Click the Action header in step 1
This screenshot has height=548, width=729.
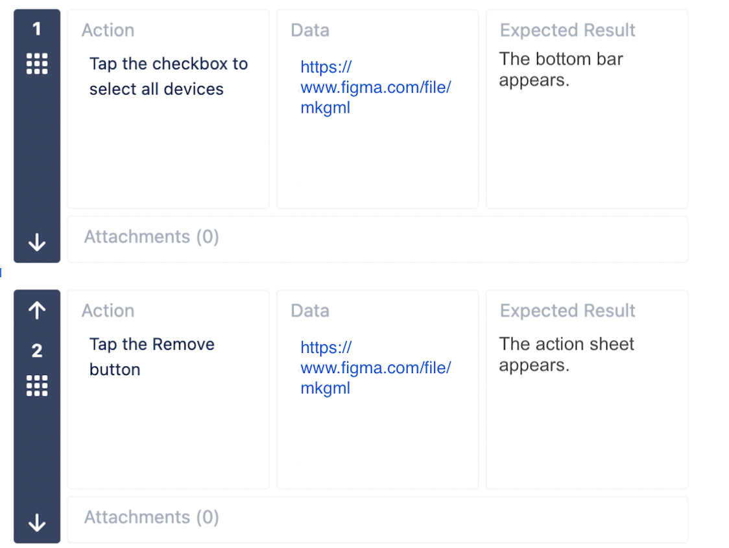pos(108,30)
